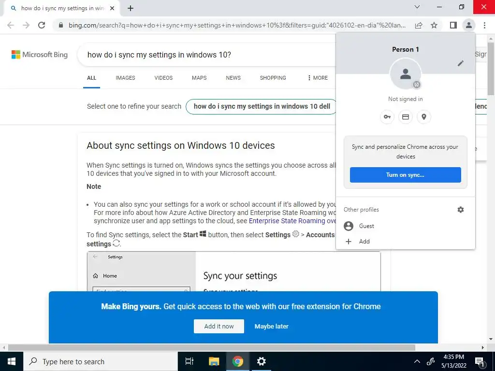The image size is (495, 371).
Task: Switch to the NEWS tab
Action: (233, 78)
